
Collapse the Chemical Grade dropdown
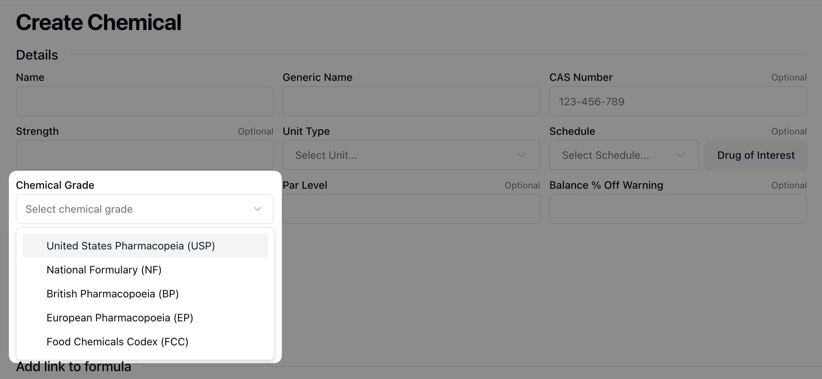(x=144, y=209)
